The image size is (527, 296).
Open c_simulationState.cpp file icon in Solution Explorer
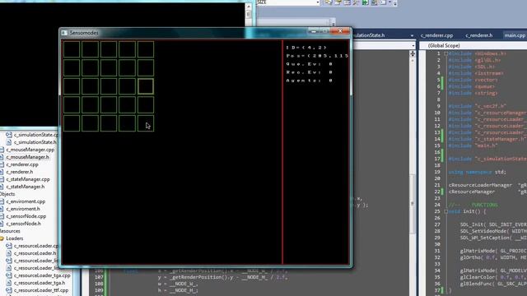tap(9, 135)
